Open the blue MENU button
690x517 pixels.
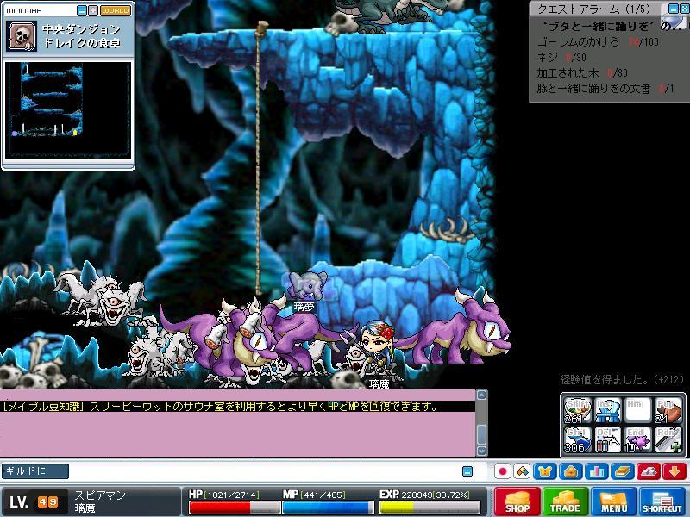614,501
